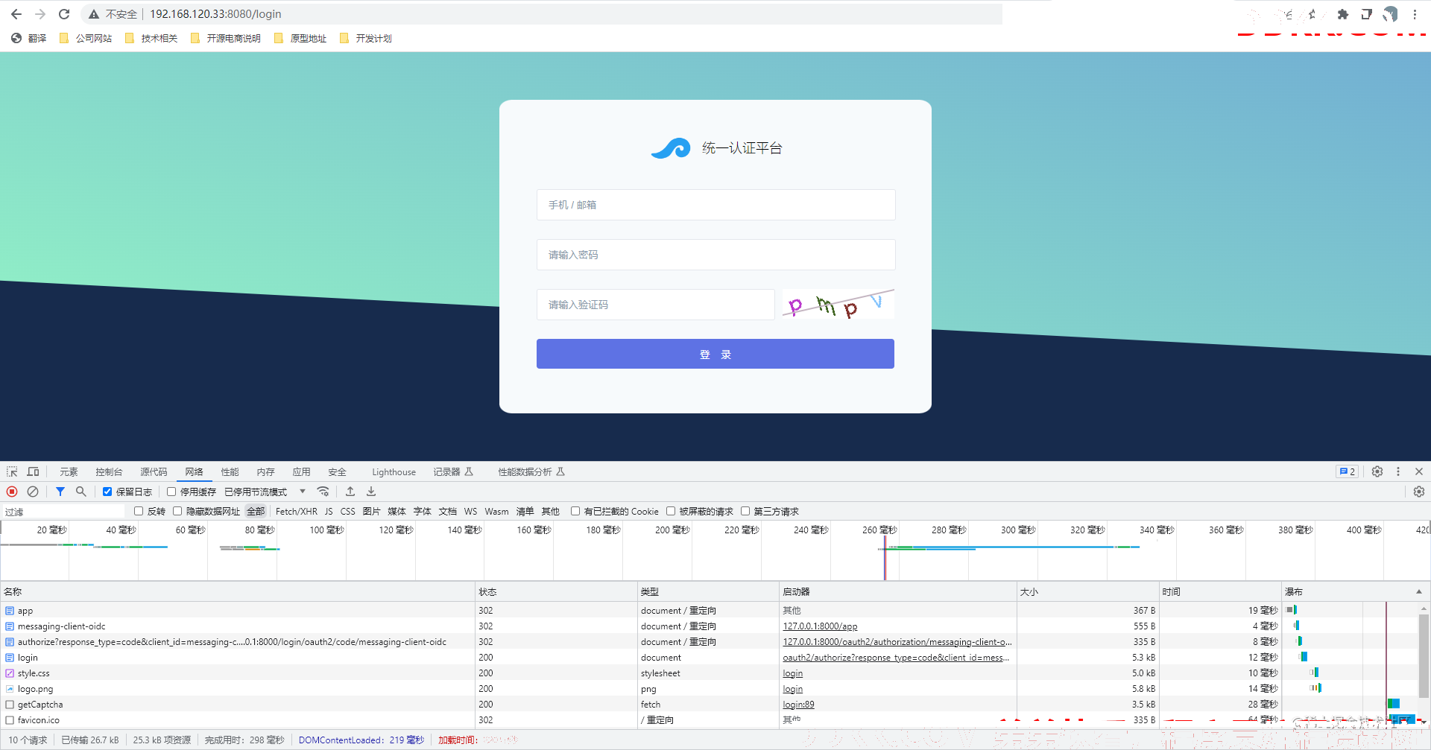The height and width of the screenshot is (750, 1431).
Task: Select the CSS type filter
Action: click(348, 512)
